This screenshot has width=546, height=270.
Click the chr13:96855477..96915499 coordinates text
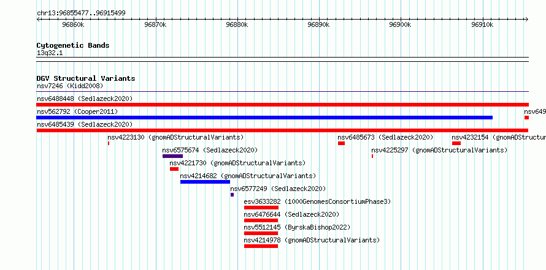pyautogui.click(x=81, y=13)
